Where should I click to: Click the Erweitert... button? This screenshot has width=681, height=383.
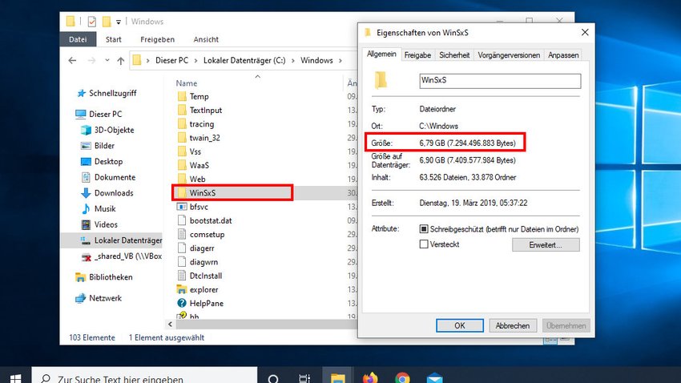click(546, 245)
